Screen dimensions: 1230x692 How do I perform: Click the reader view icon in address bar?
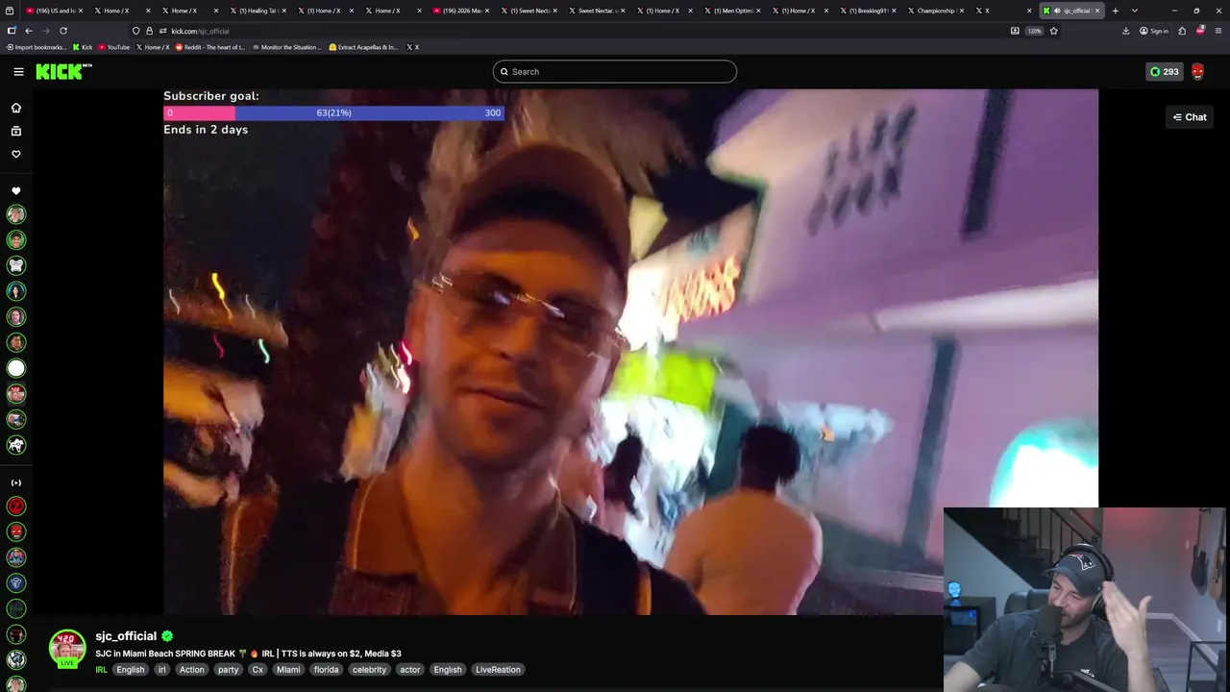[1015, 31]
